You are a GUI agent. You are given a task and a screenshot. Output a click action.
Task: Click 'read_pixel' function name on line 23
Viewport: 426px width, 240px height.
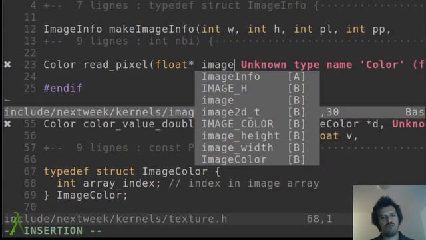click(x=116, y=65)
